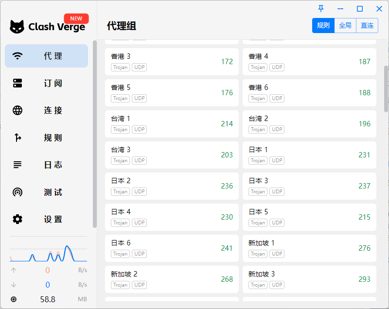Image resolution: width=389 pixels, height=309 pixels.
Task: Open the 日志 logs menu item
Action: pos(53,165)
